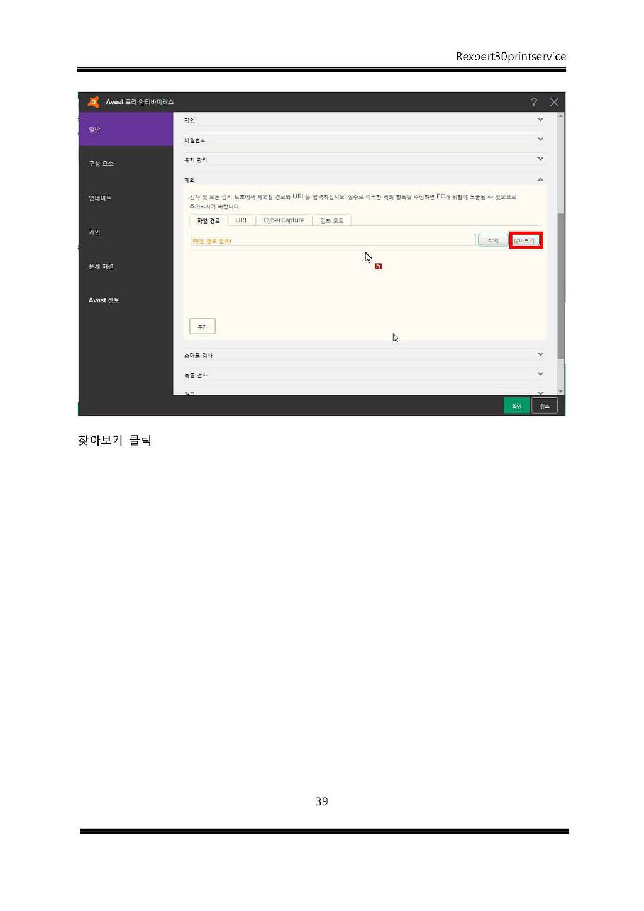
Task: Focus the file path input field
Action: click(333, 240)
